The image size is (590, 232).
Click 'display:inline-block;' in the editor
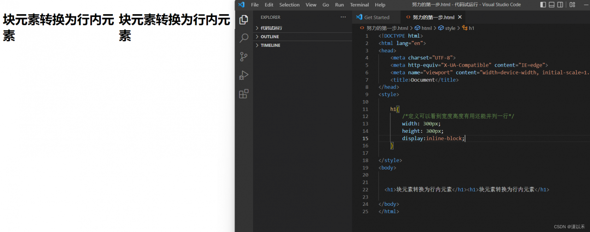click(434, 138)
